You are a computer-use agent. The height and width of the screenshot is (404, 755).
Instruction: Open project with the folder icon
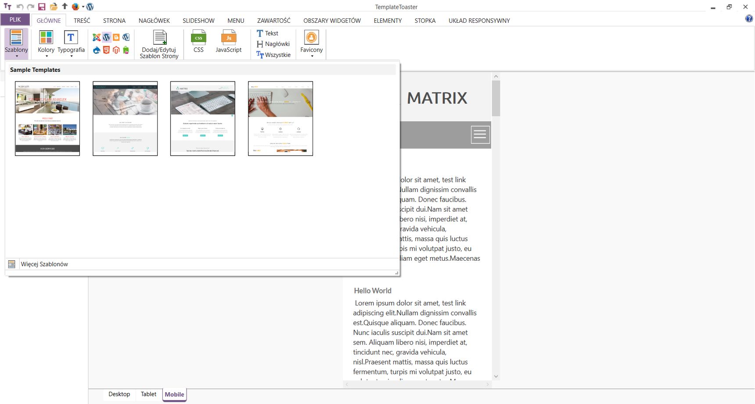click(54, 7)
